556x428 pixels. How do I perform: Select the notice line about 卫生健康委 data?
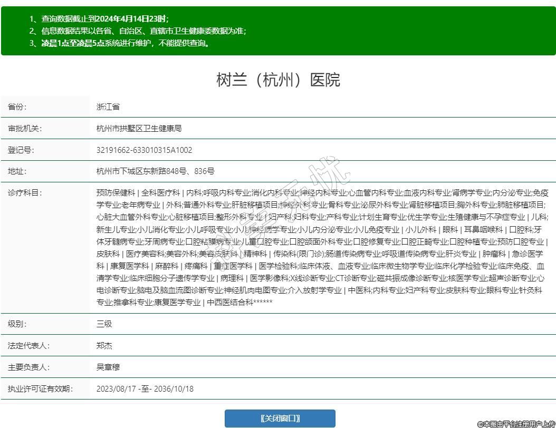point(137,31)
